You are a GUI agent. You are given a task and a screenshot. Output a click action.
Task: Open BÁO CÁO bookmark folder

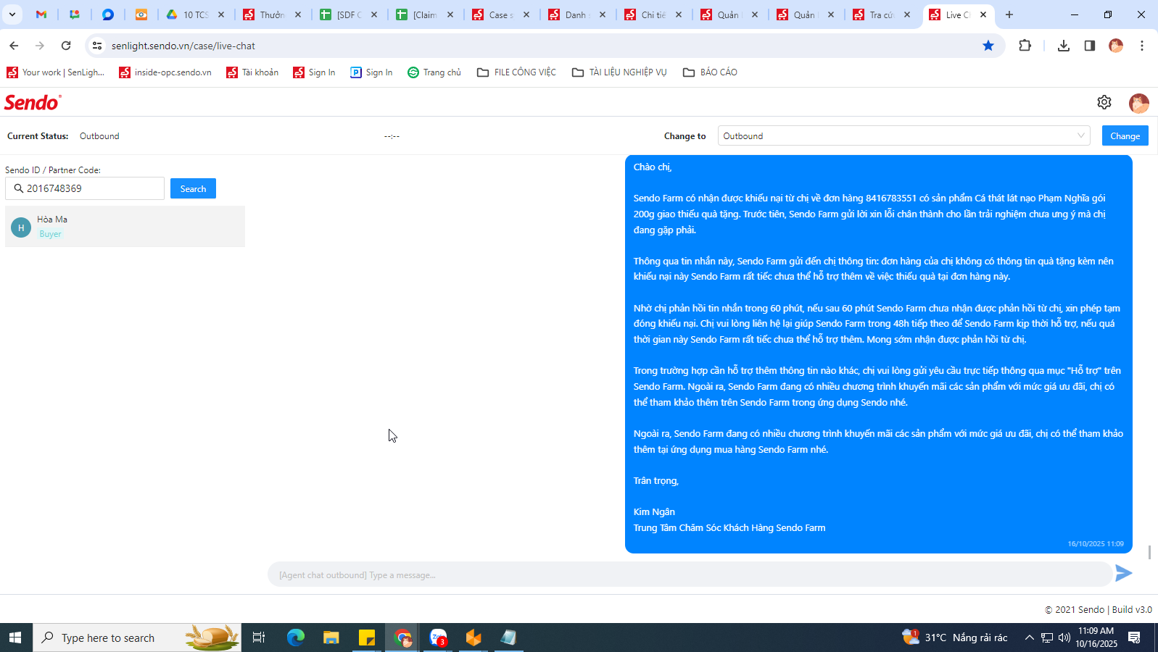[x=711, y=72]
